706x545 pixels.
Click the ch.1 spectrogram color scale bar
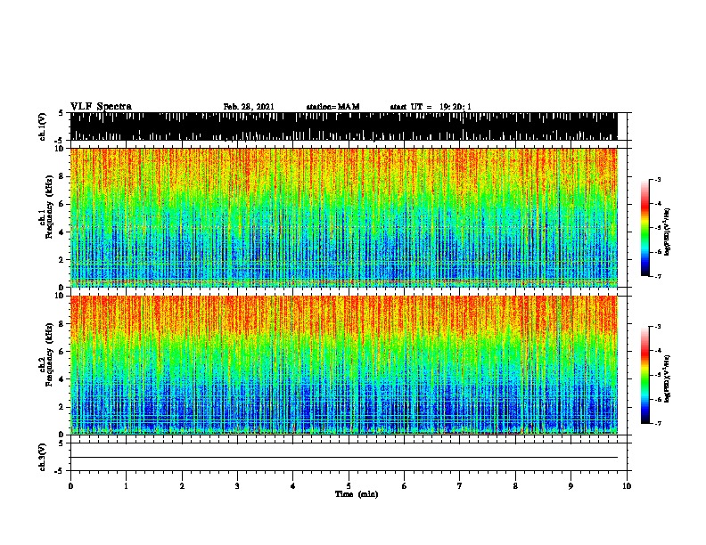point(645,228)
